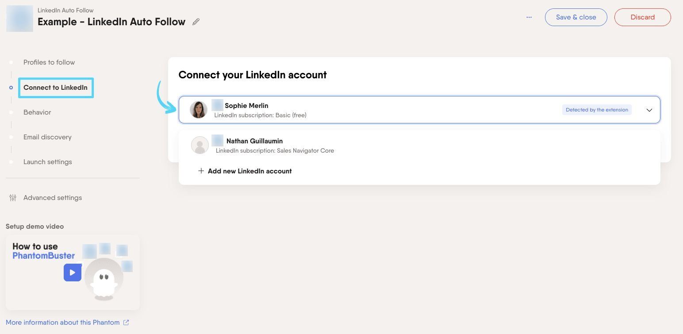Choose Nathan Guillaumin account option
Image resolution: width=683 pixels, height=334 pixels.
[x=419, y=145]
